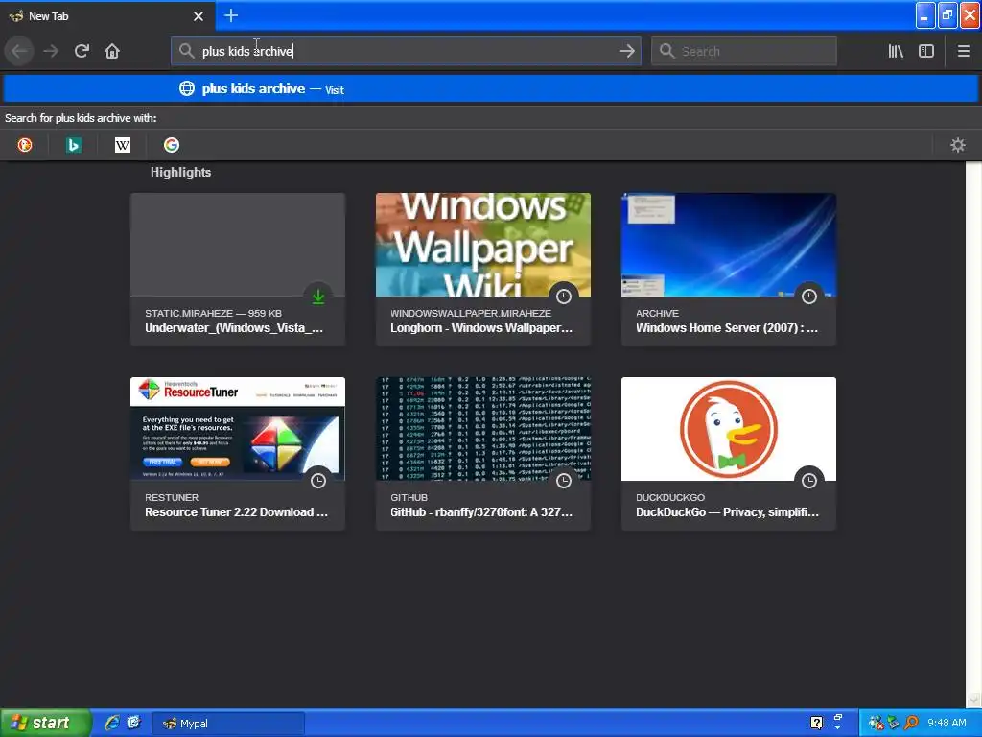982x737 pixels.
Task: Click history clock badge on DuckDuckGo card
Action: (809, 481)
